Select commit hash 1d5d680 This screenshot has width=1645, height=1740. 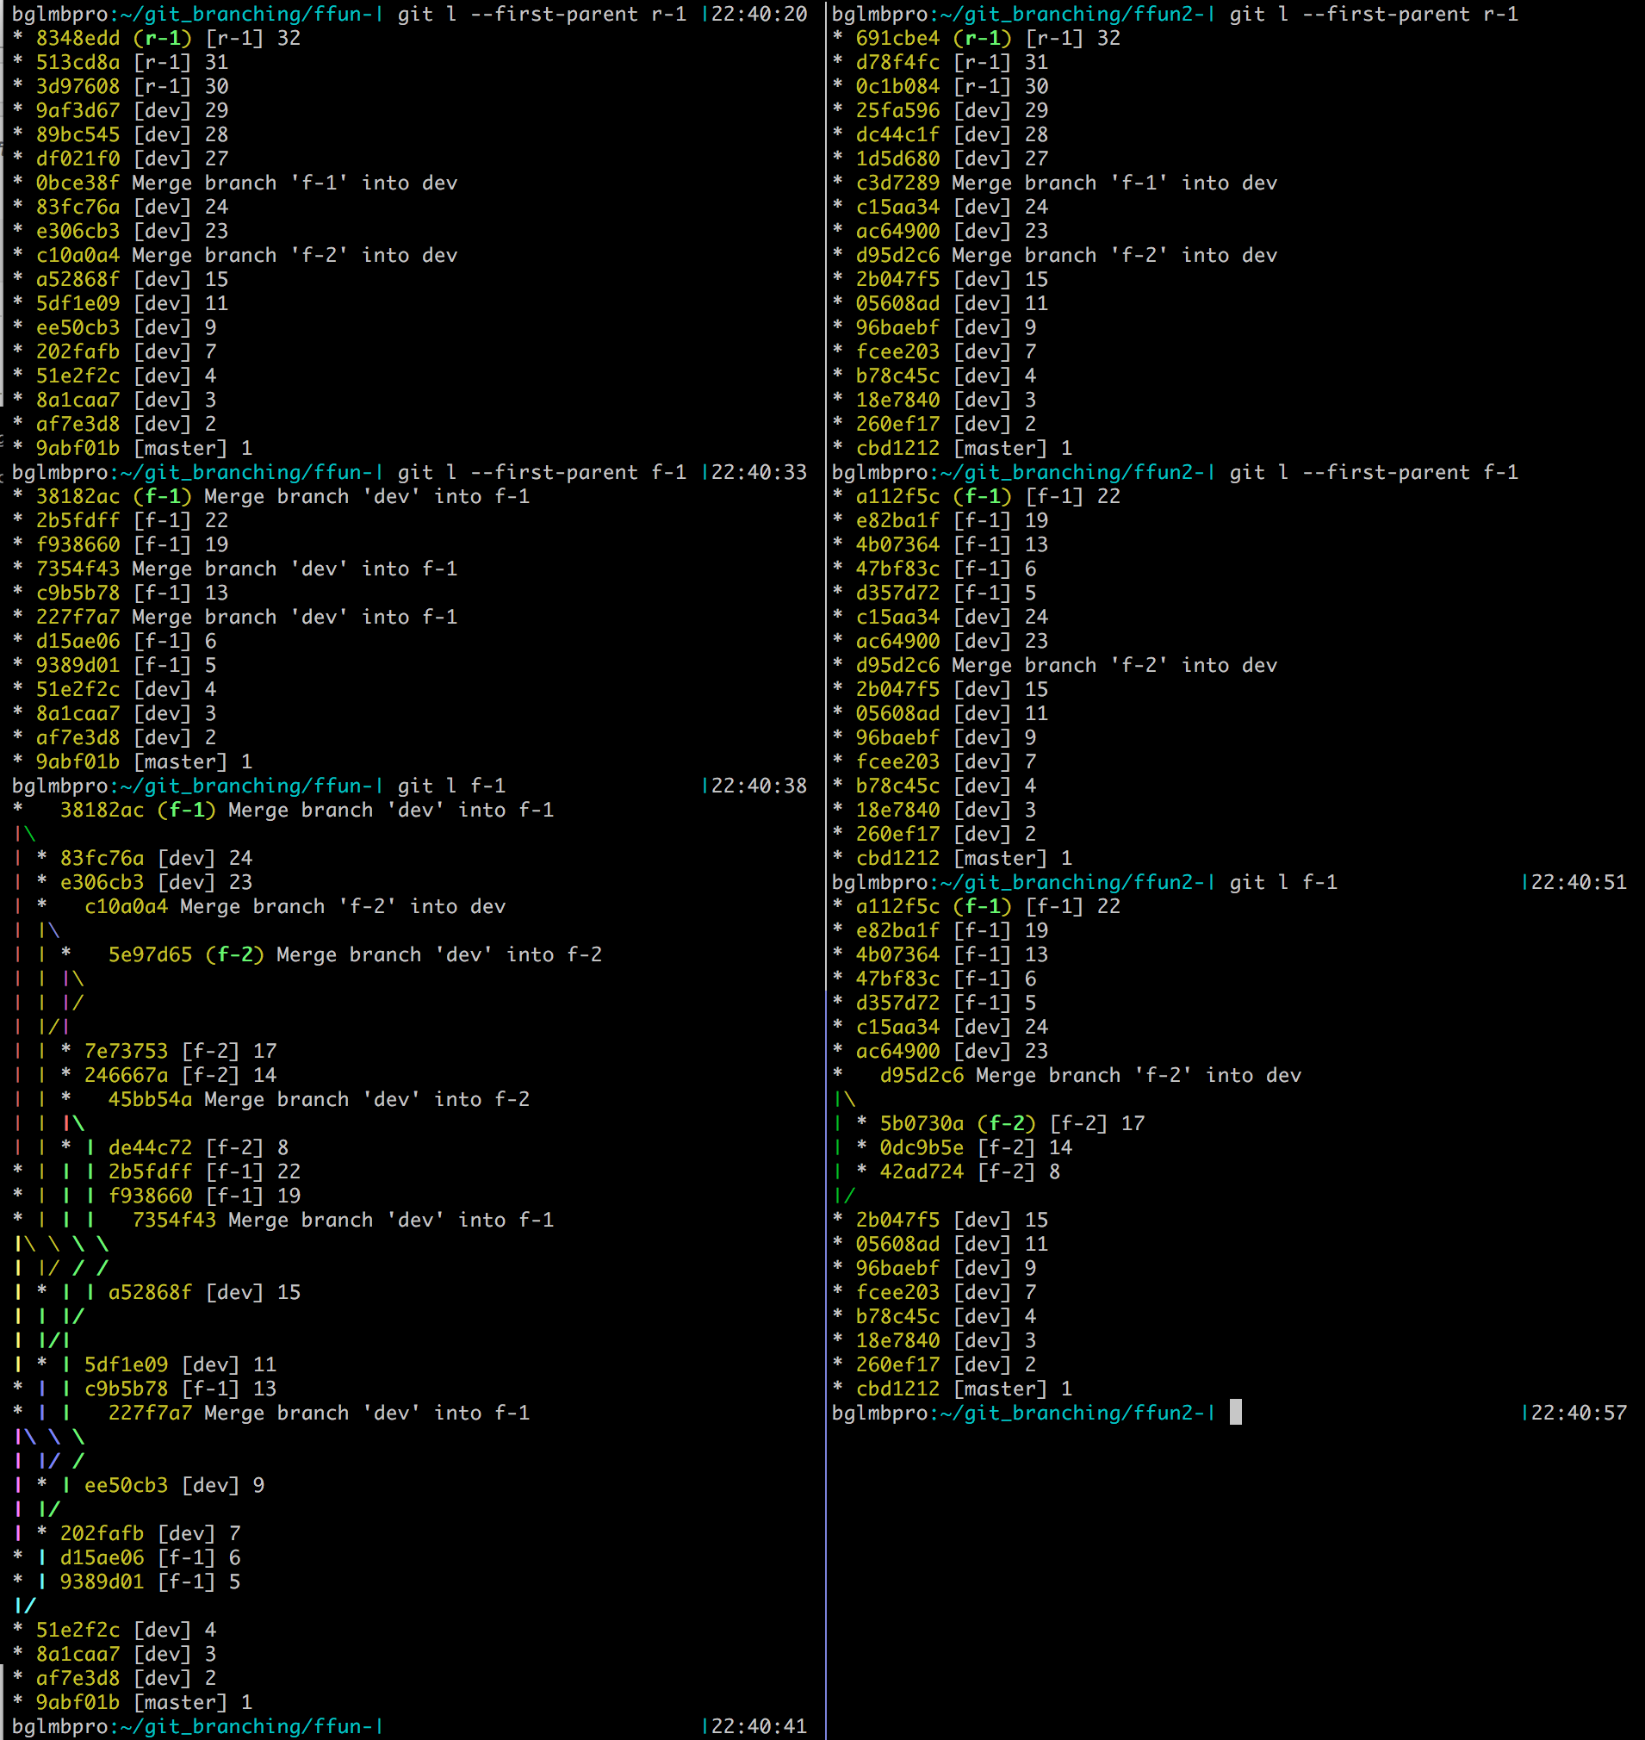tap(898, 158)
